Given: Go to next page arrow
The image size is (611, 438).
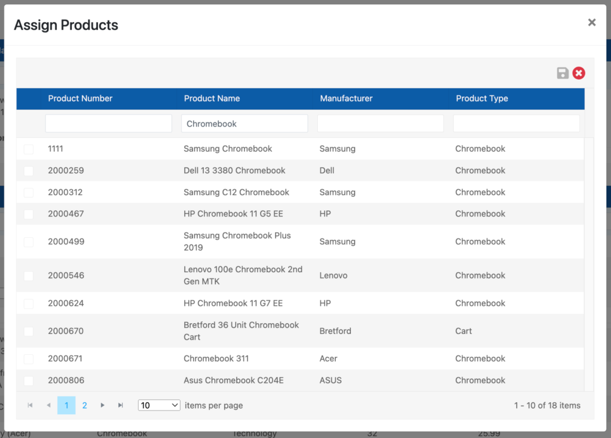Looking at the screenshot, I should 102,405.
